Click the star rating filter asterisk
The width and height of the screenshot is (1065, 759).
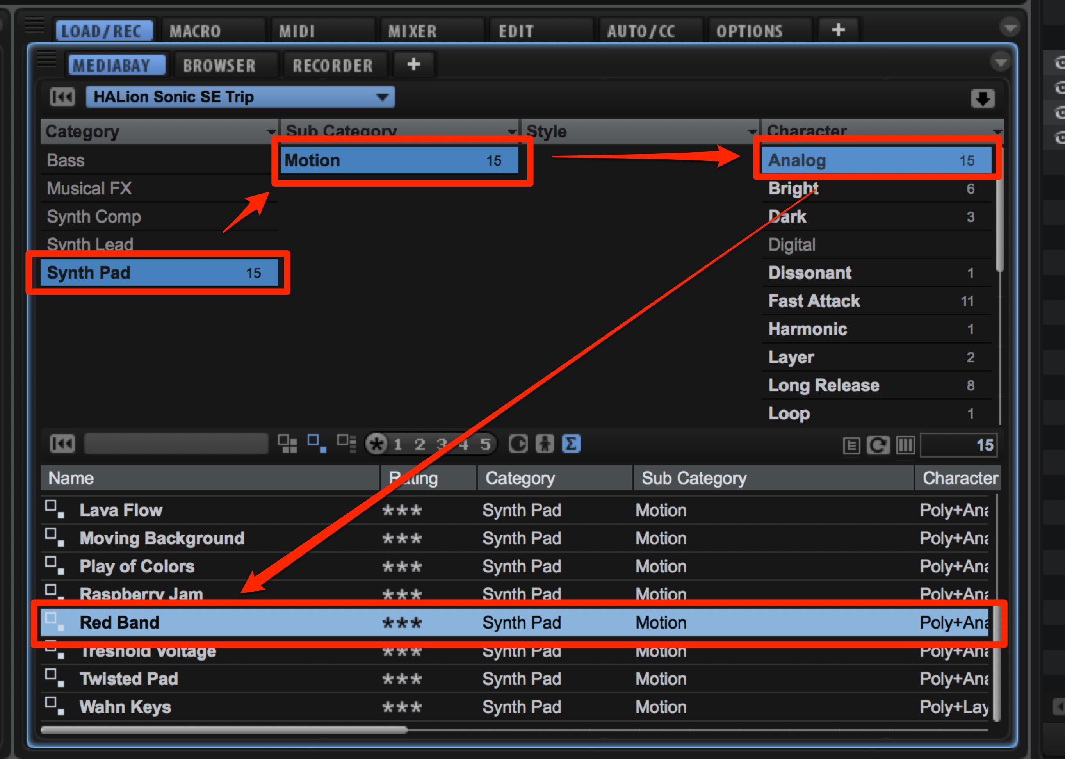[x=377, y=444]
